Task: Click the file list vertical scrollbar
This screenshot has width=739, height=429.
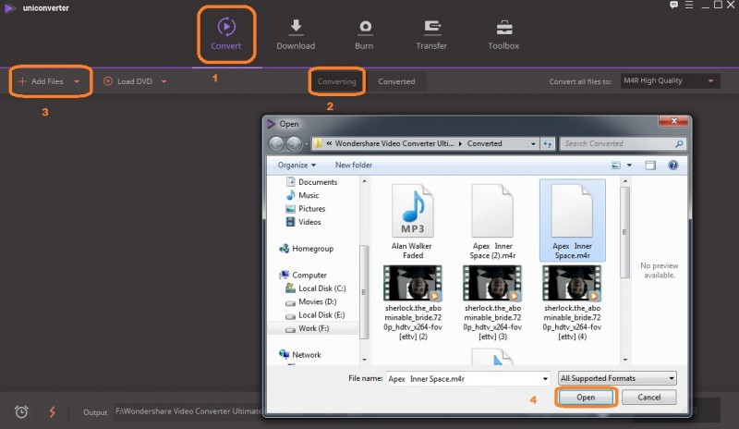Action: pos(625,232)
